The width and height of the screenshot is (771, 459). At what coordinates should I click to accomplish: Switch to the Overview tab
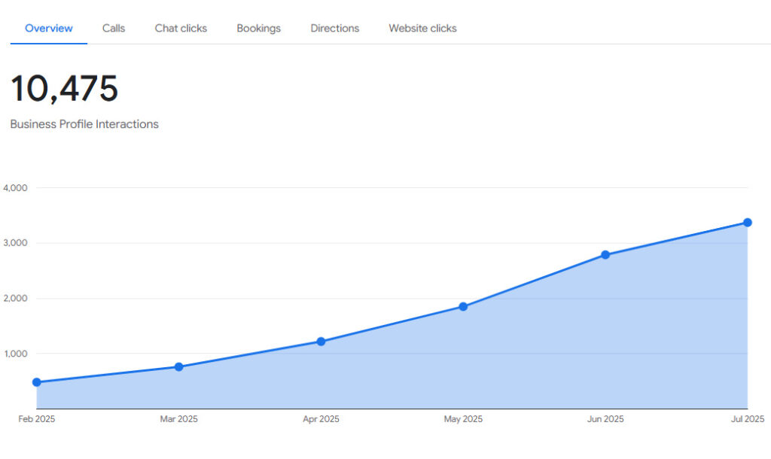click(49, 29)
